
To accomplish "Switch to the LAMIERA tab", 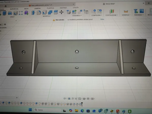I will point(37,8).
